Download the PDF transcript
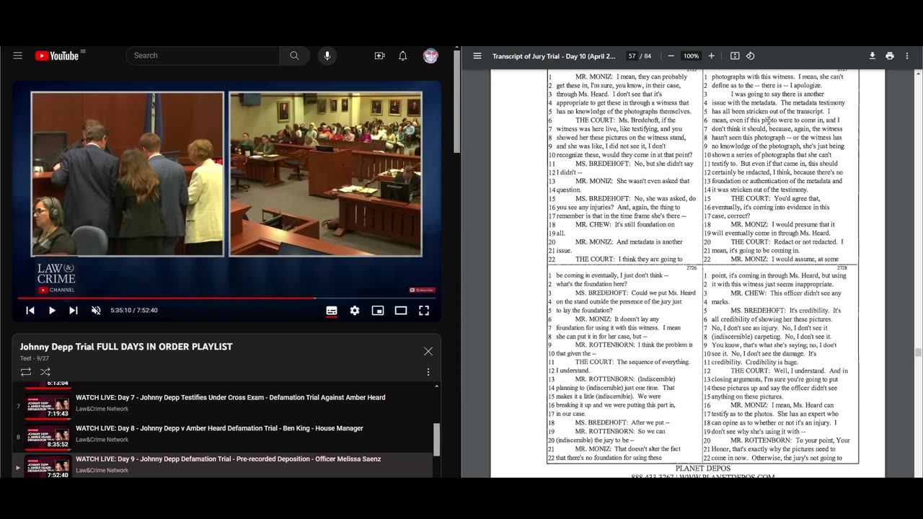The image size is (923, 519). (872, 56)
